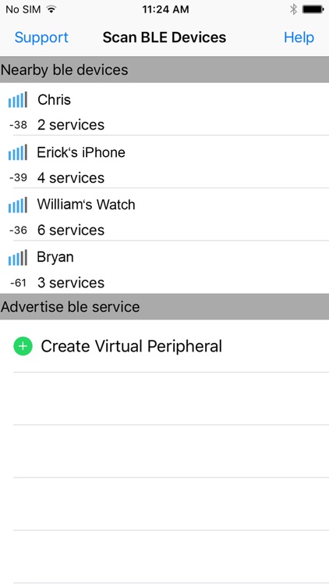Choose the Bryan device row
The width and height of the screenshot is (329, 586).
[164, 267]
